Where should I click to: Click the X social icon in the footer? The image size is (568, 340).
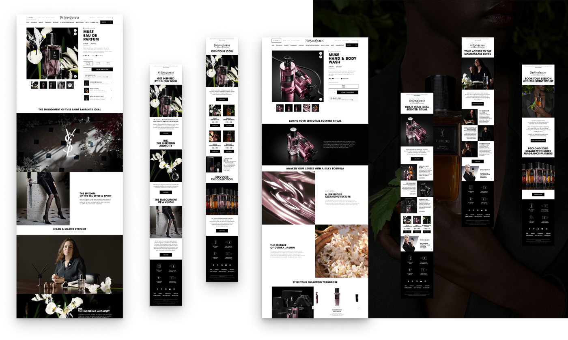[x=166, y=289]
